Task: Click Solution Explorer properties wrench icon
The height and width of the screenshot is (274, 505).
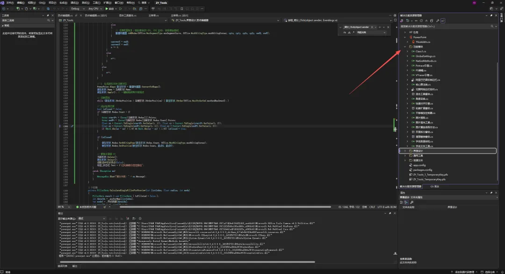Action: 438,21
